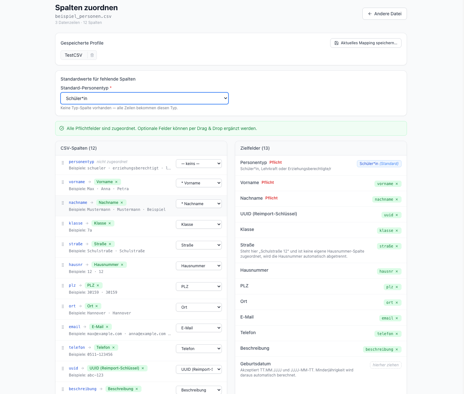Open the target dropdown in the hausnr row
The width and height of the screenshot is (464, 394).
pos(199,266)
